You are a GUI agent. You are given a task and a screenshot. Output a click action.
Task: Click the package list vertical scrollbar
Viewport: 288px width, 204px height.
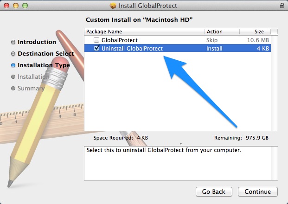[x=275, y=83]
